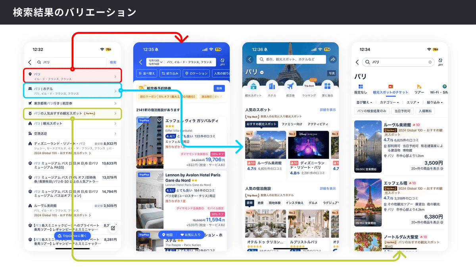This screenshot has width=476, height=267.
Task: Tap car icon in 空港送迎 row
Action: (30, 134)
